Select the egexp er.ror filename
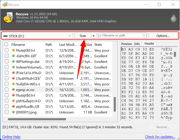Viewport: 180px width, 140px height. click(25, 90)
